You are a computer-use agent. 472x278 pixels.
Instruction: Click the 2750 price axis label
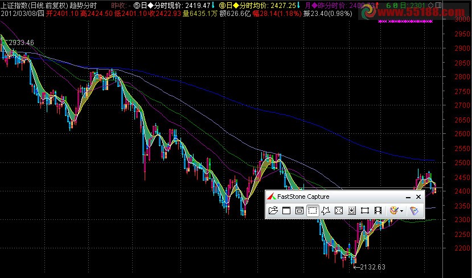pos(462,91)
